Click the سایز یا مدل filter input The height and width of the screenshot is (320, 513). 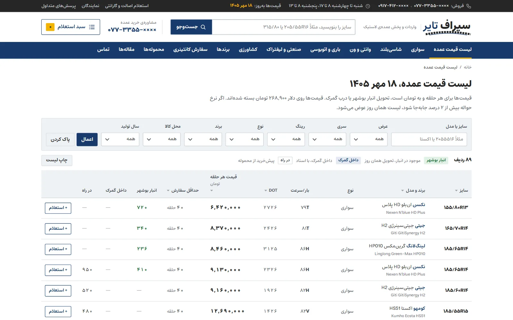(x=429, y=139)
